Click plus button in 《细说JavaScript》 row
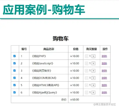Viewport: 119px width, 109px height. [x=93, y=63]
